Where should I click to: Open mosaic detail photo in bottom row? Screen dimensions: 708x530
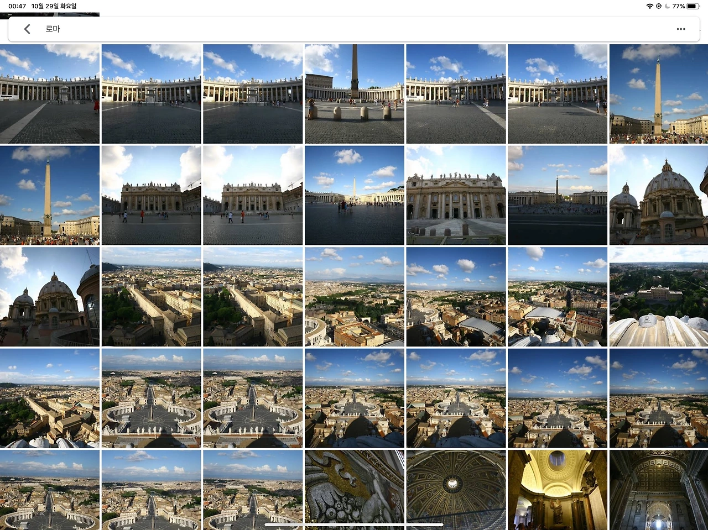pos(354,490)
